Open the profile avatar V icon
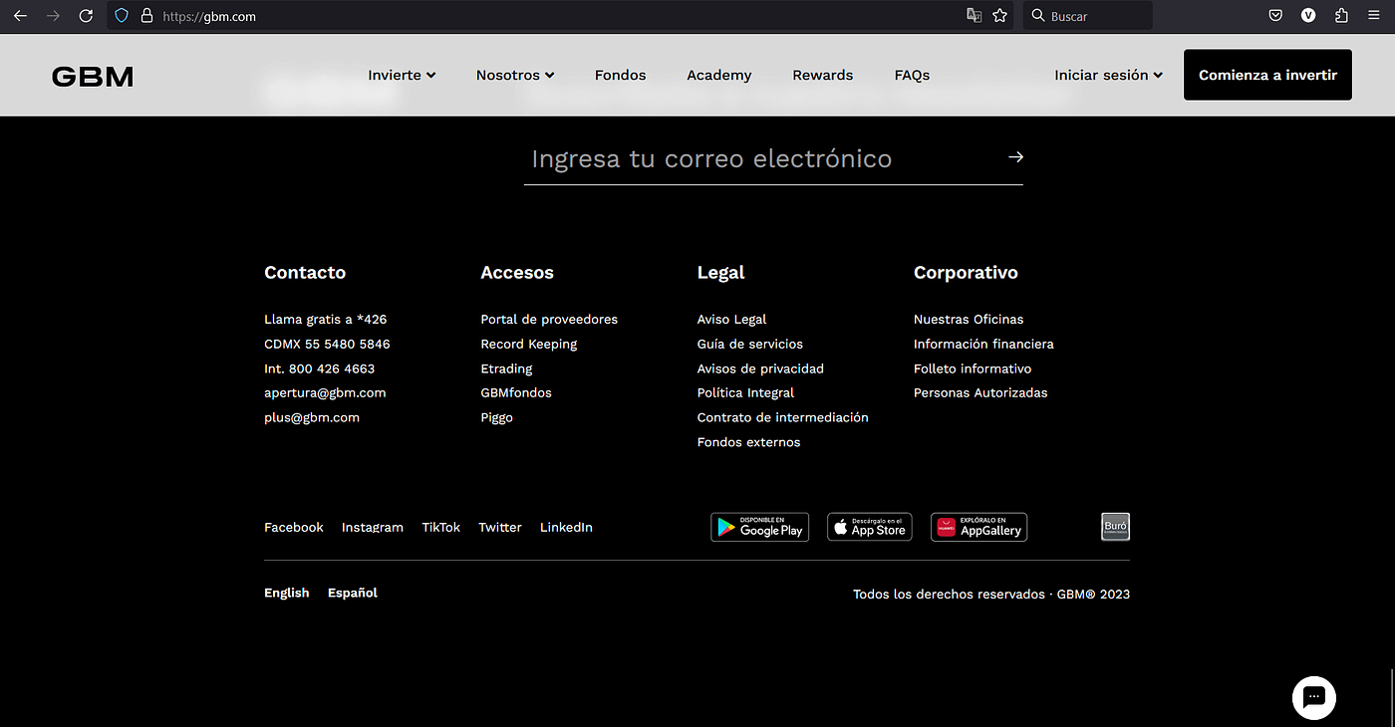The image size is (1395, 727). click(1308, 16)
